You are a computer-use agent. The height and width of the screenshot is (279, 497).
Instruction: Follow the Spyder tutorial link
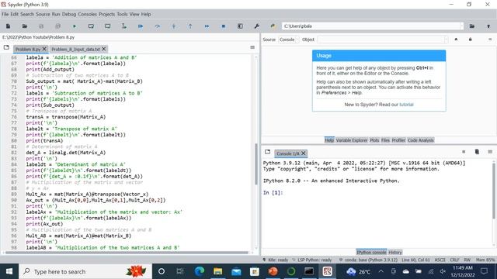click(x=406, y=105)
